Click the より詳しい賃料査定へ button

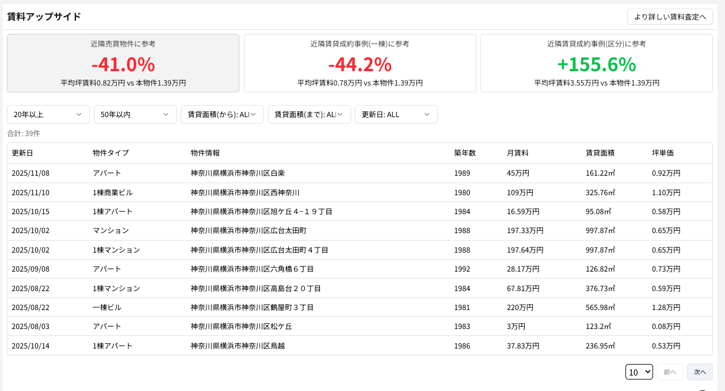click(x=669, y=17)
